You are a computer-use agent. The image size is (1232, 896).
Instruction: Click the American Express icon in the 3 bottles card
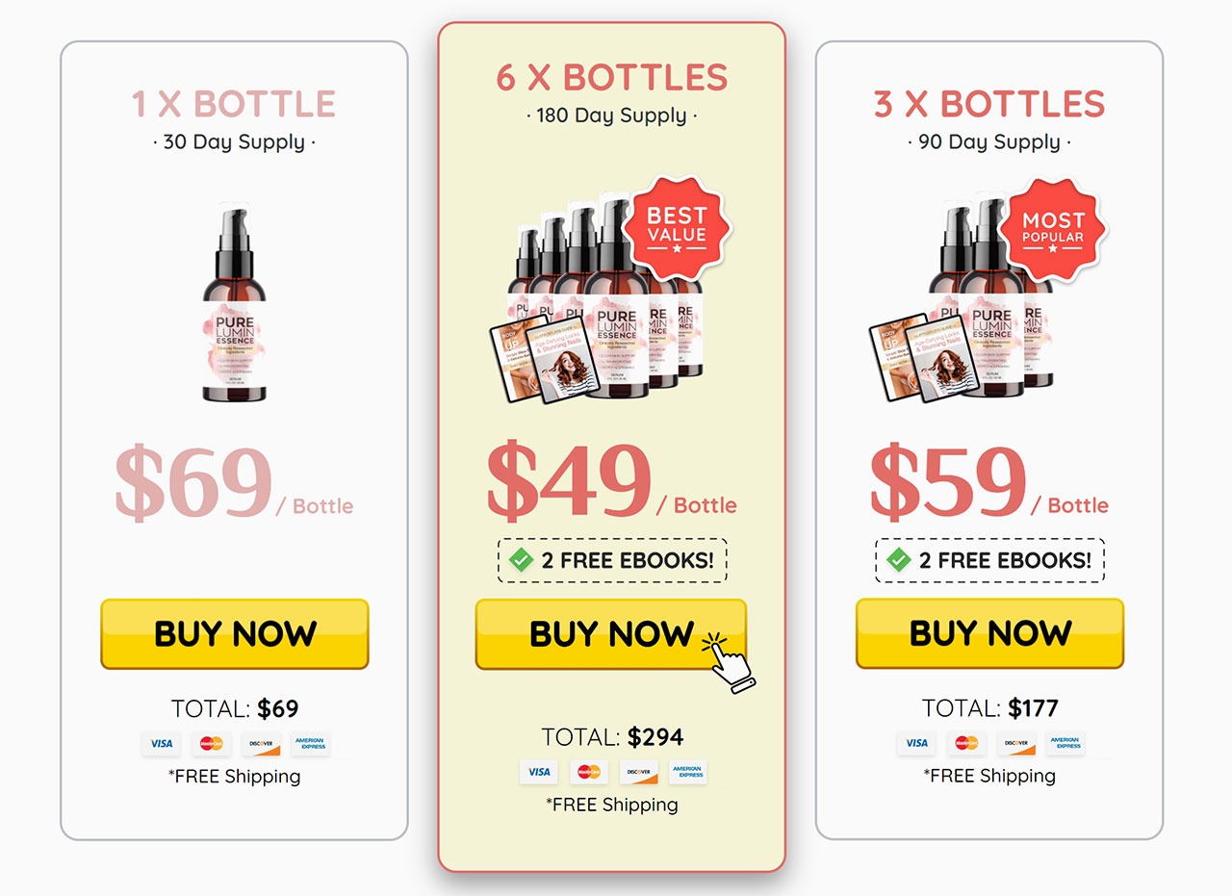pyautogui.click(x=1066, y=743)
